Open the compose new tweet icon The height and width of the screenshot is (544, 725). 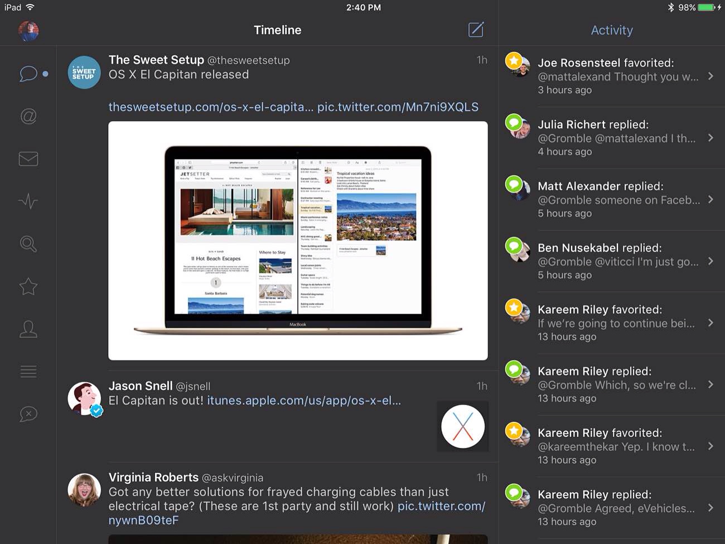[x=476, y=30]
